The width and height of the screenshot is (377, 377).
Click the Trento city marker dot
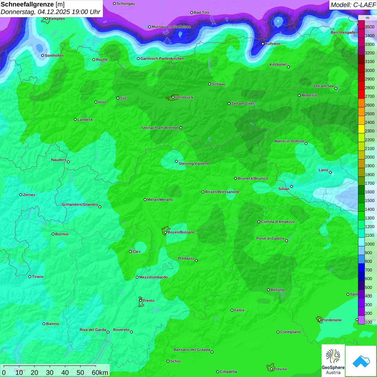(x=141, y=301)
